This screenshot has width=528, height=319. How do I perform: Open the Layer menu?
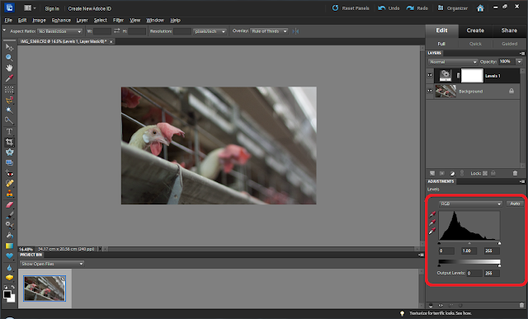click(x=82, y=20)
